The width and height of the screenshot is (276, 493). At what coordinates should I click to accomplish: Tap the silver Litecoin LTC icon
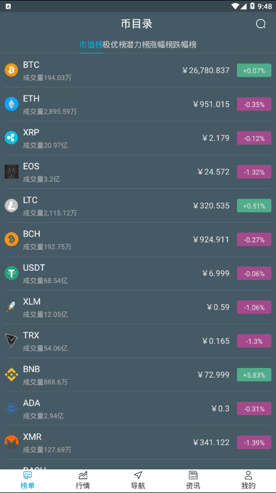click(x=11, y=205)
